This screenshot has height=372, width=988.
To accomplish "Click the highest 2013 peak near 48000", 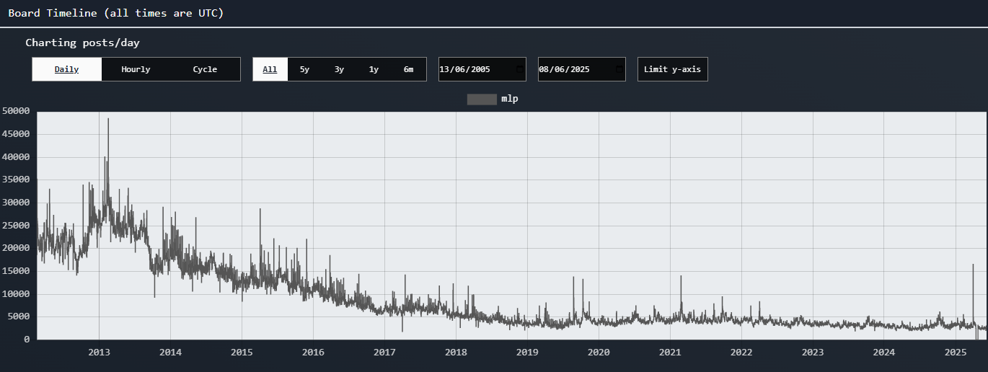I will pyautogui.click(x=108, y=120).
